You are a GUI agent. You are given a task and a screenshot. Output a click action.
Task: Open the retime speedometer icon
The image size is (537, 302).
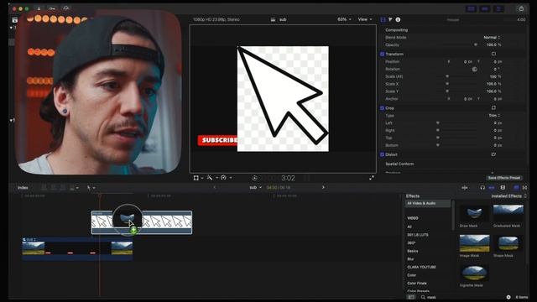click(223, 178)
